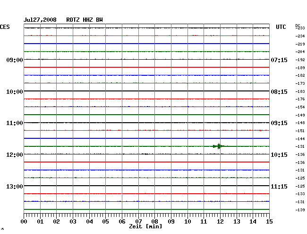This screenshot has width=307, height=234.
Task: Select the DC offset value -219
Action: (300, 44)
